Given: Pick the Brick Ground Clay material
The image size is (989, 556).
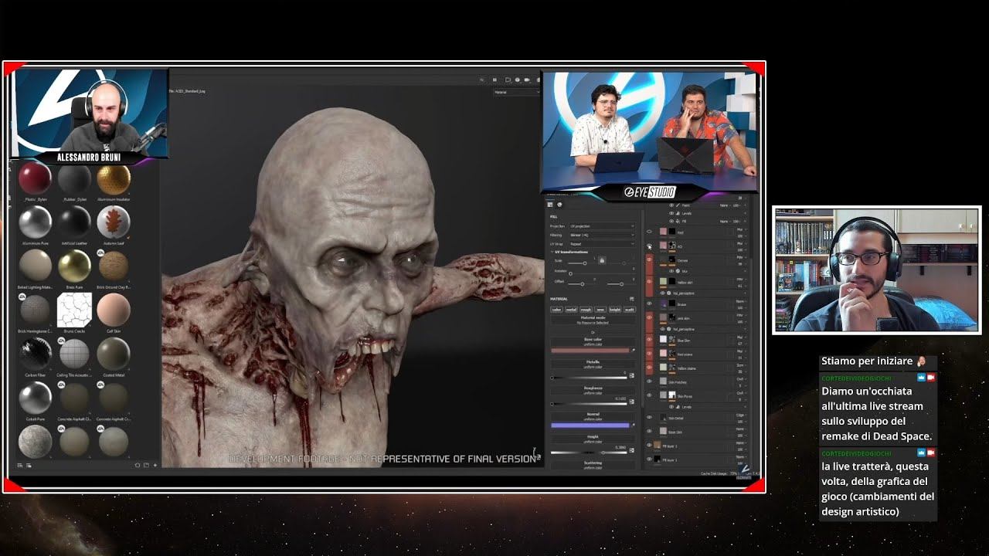Looking at the screenshot, I should click(114, 266).
